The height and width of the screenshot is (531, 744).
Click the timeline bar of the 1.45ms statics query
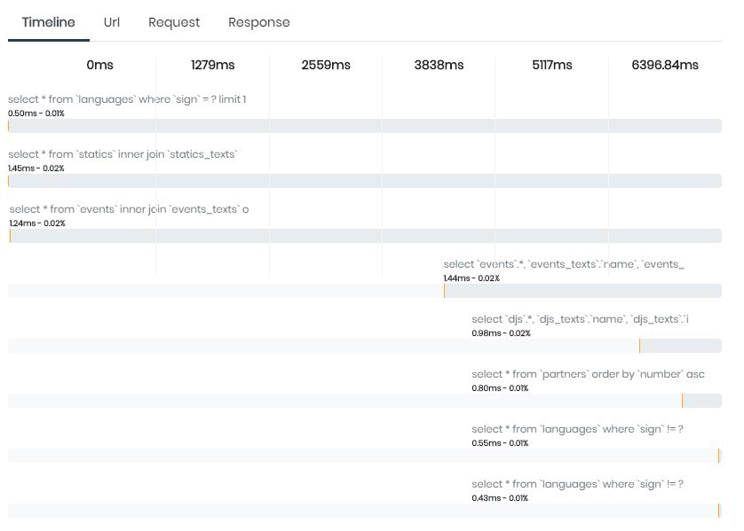(365, 181)
